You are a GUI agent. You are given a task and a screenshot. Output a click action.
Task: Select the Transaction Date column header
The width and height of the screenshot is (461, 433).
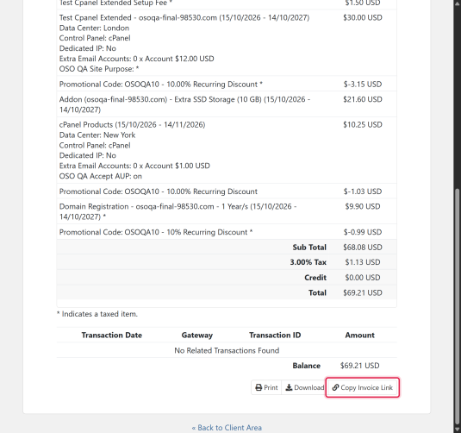[112, 335]
